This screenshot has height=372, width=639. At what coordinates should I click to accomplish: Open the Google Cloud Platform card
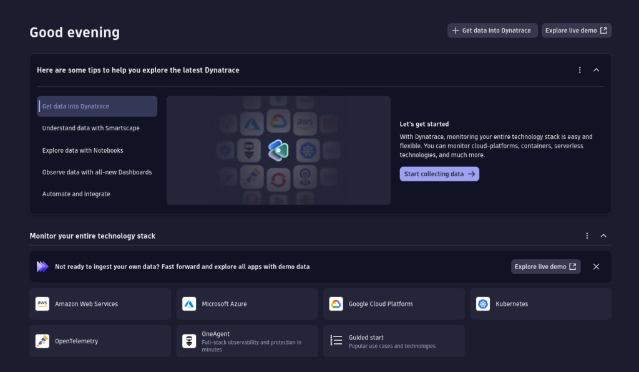[x=394, y=303]
